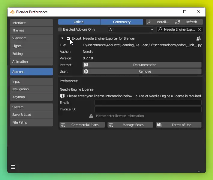The width and height of the screenshot is (213, 180).
Task: Click the Refresh circular arrows icon
Action: [x=177, y=22]
